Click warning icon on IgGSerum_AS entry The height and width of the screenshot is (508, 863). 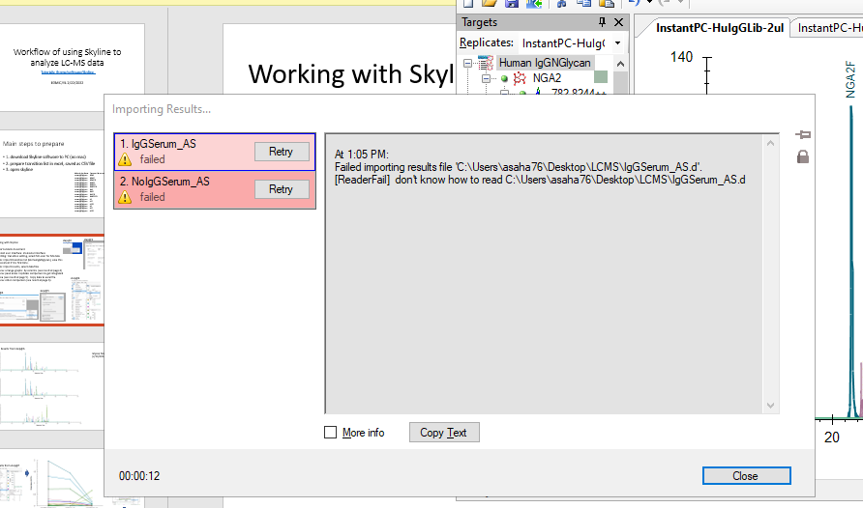(125, 160)
